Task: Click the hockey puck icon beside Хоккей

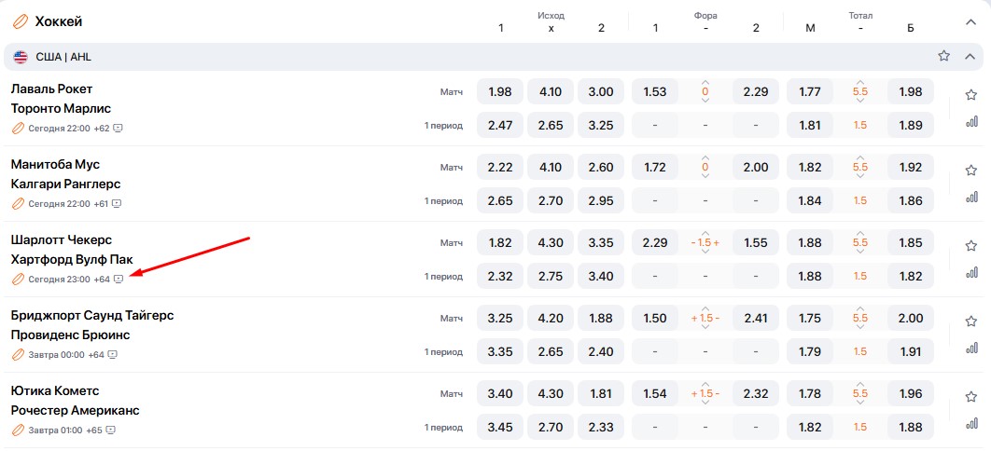Action: (20, 20)
